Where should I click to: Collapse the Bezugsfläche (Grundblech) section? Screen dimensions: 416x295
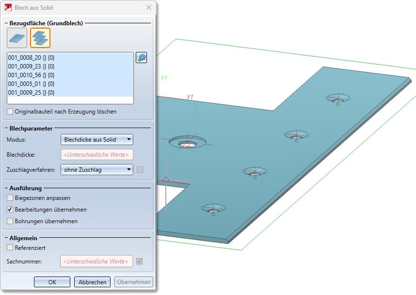point(6,23)
